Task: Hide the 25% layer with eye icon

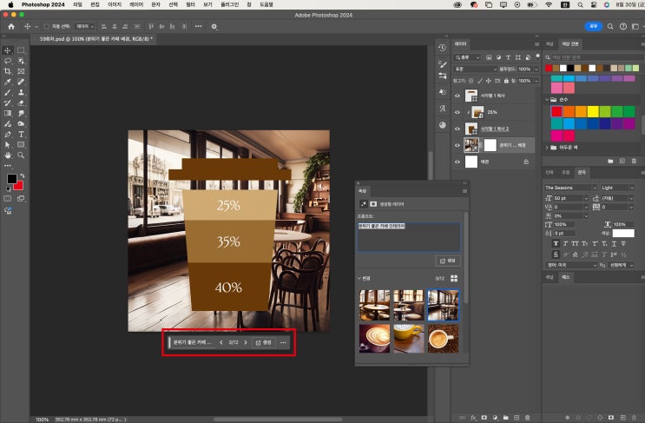Action: click(x=457, y=112)
